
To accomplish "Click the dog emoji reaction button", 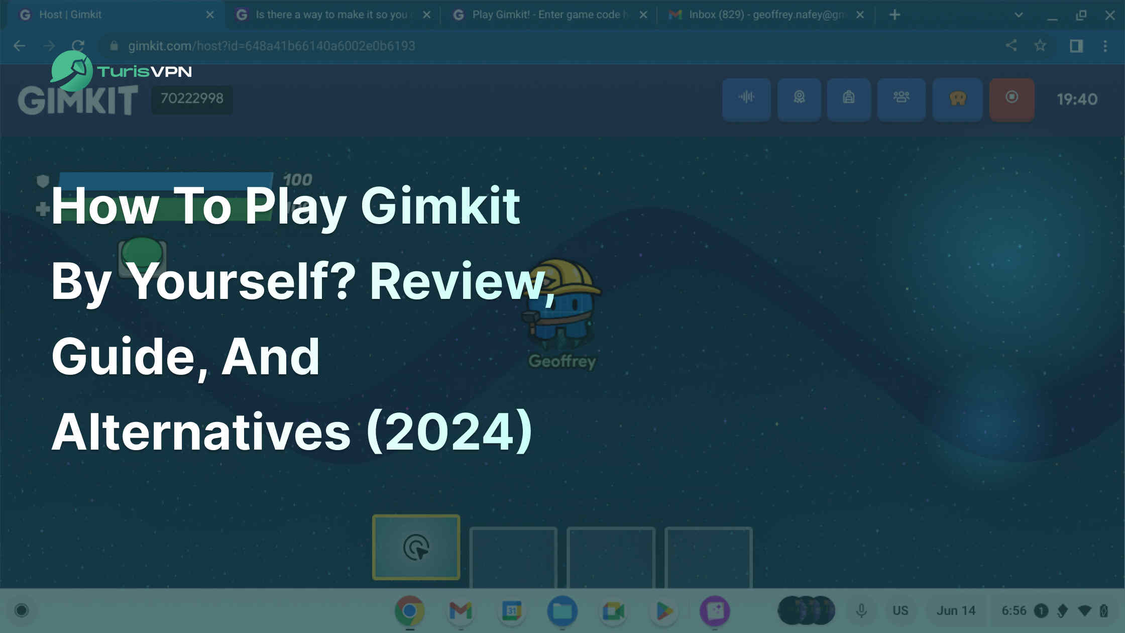I will coord(957,99).
